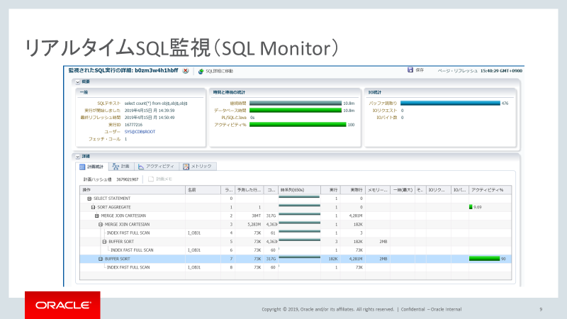Screen dimensions: 567x319
Task: Click the 時系列(650s) column header
Action: [299, 190]
